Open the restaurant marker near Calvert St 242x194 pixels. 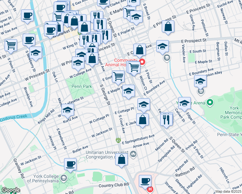[x=166, y=121]
